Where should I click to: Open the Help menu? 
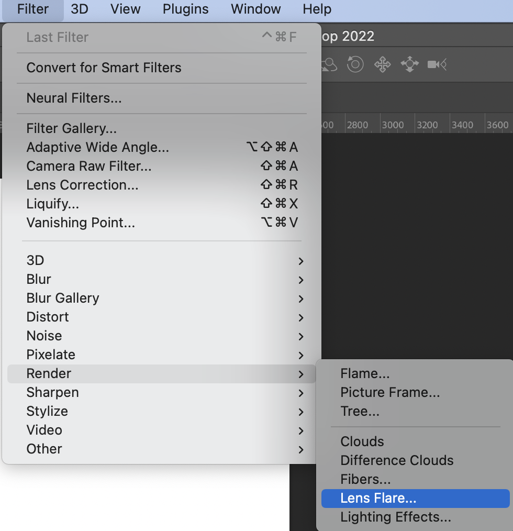(x=316, y=9)
